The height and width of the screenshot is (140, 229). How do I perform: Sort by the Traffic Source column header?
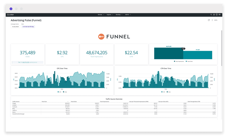point(16,101)
